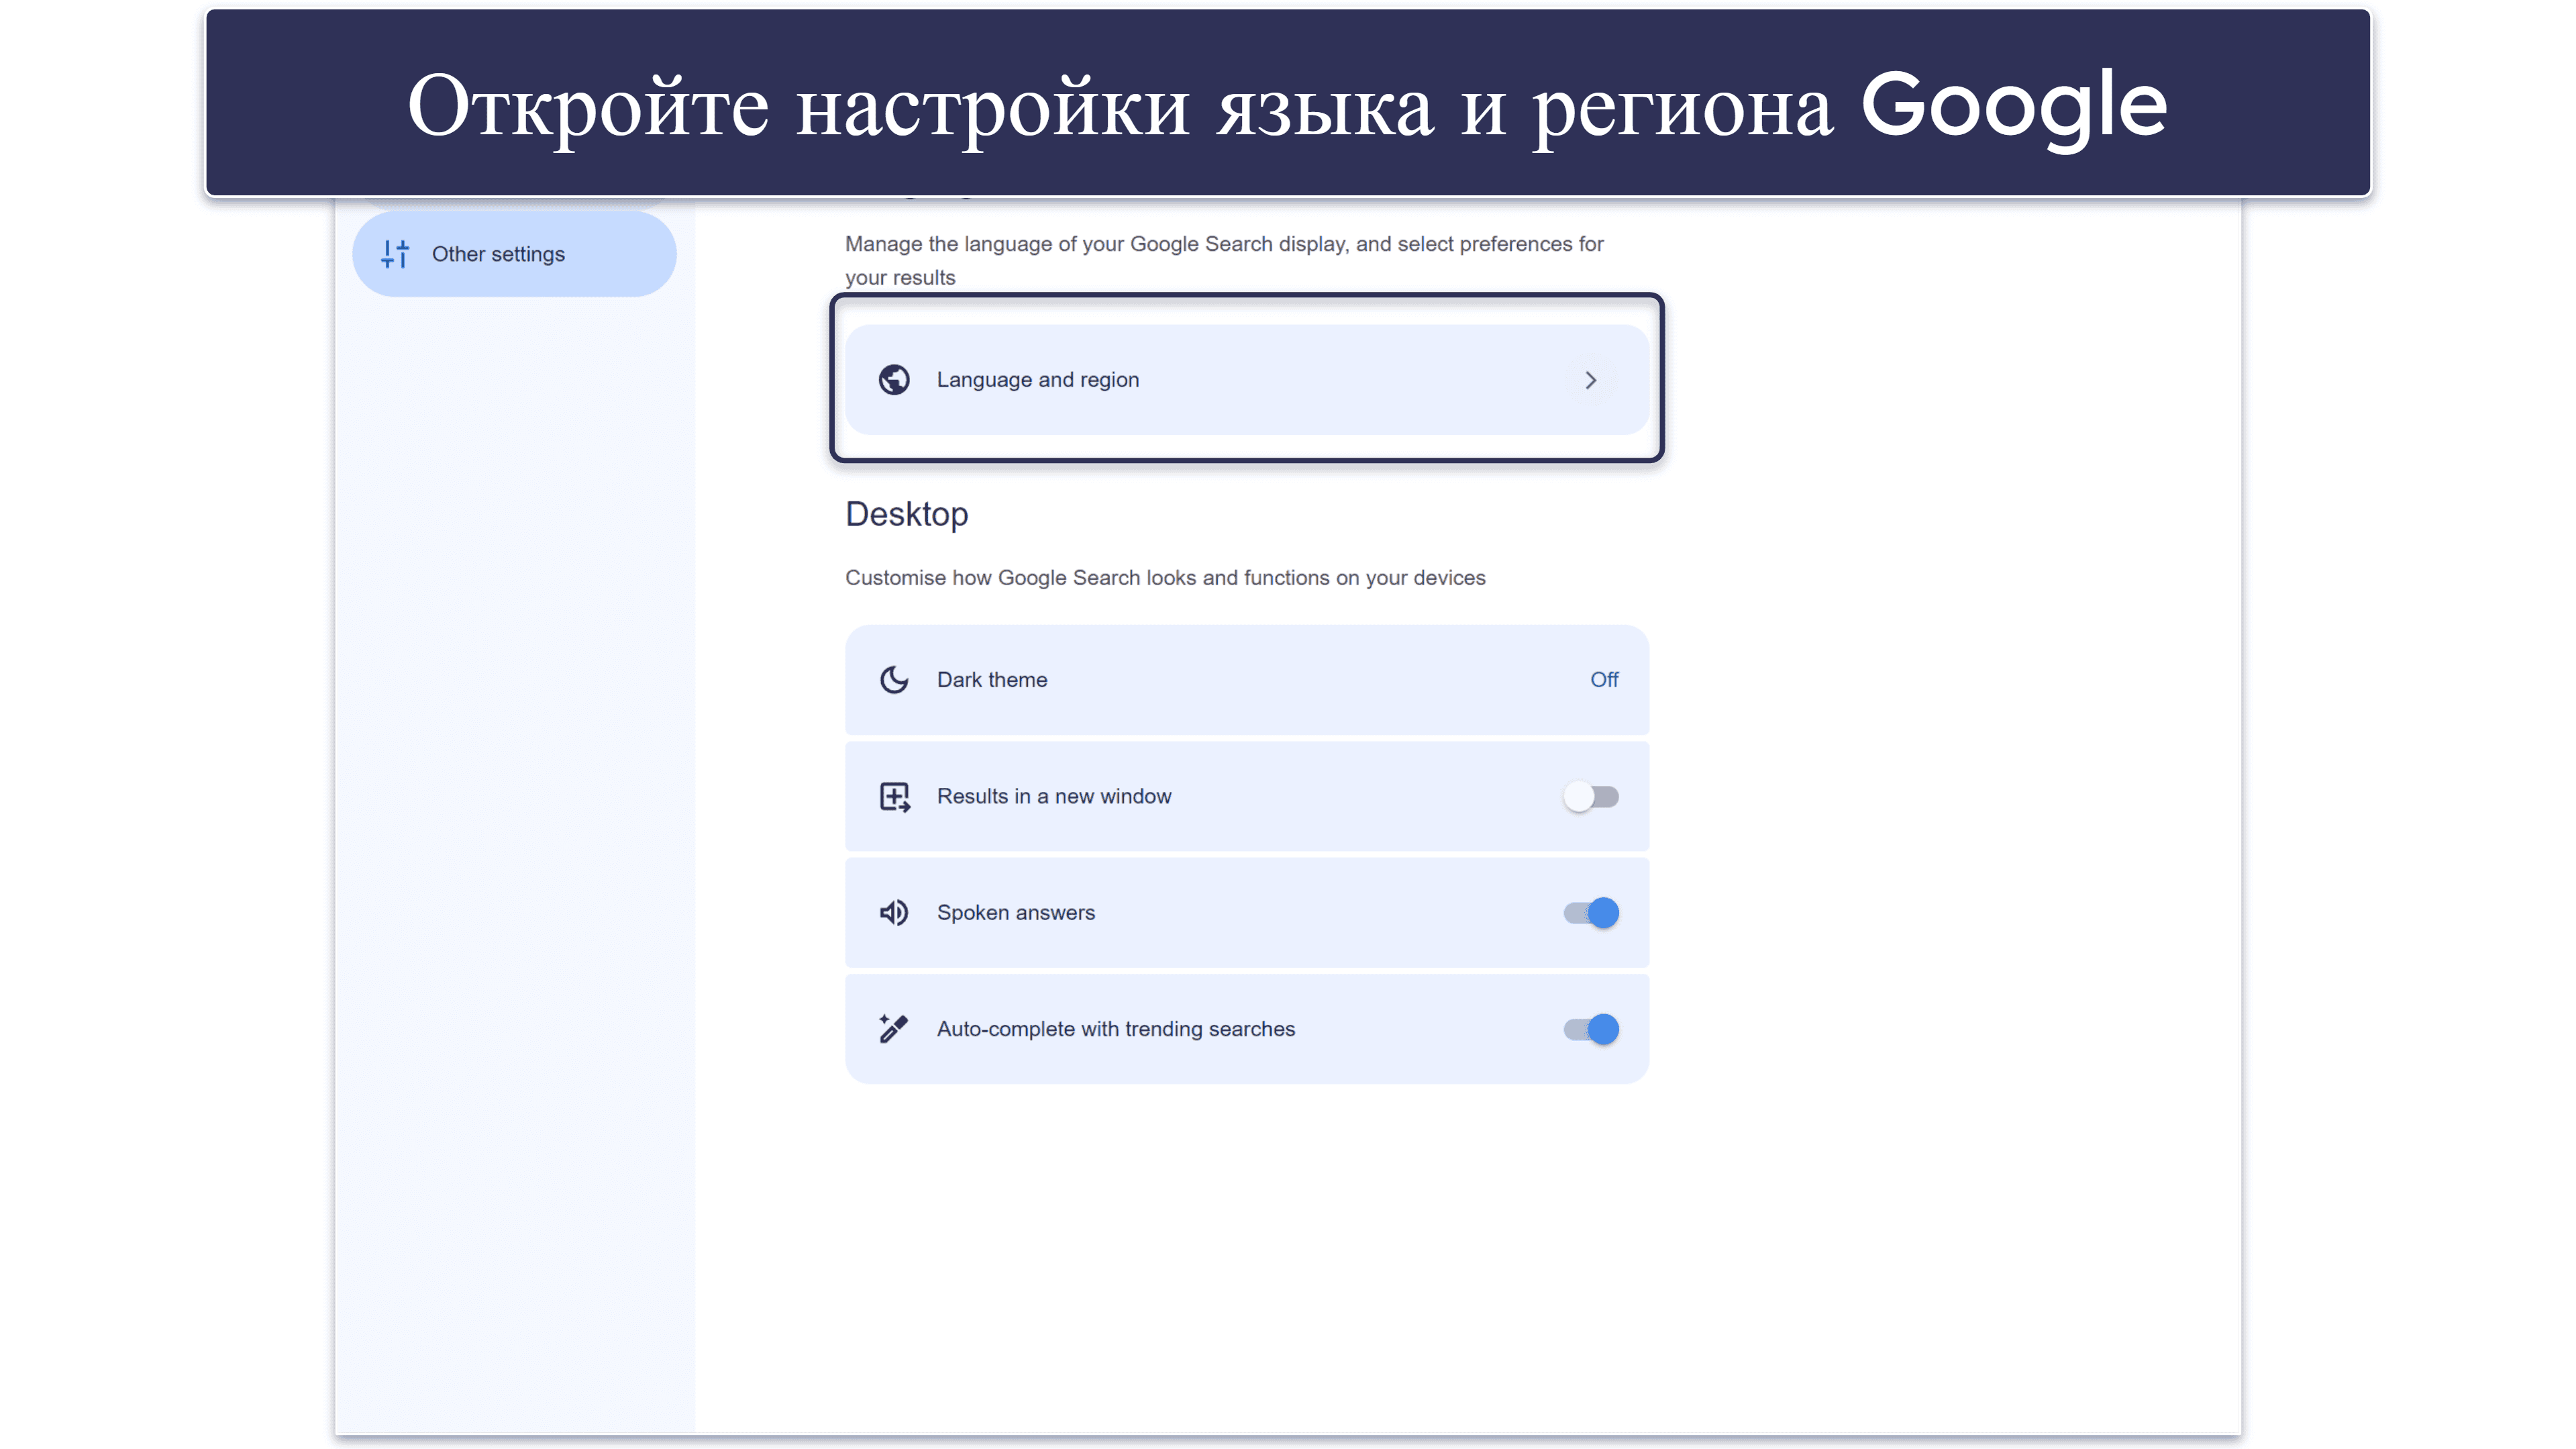
Task: Click the magic wand icon for Auto-complete
Action: point(894,1029)
